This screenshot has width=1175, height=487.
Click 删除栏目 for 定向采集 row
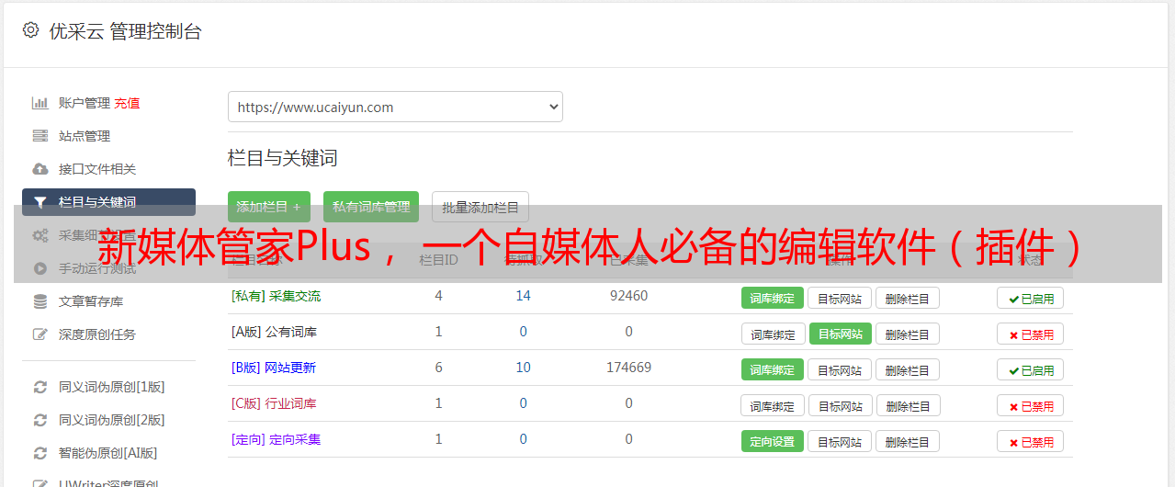tap(907, 441)
